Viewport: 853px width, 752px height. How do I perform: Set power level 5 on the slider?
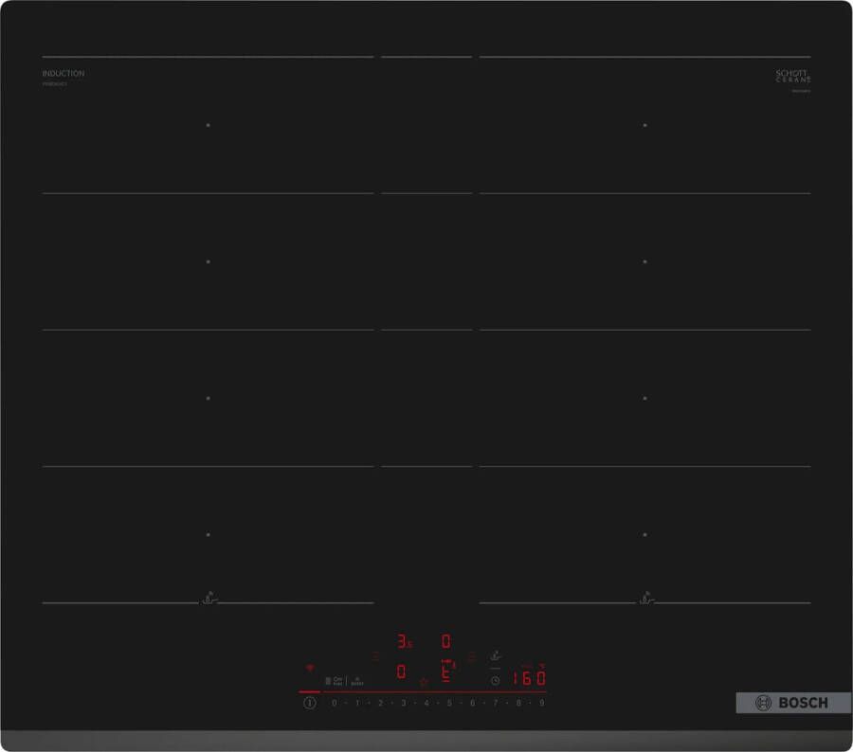[x=449, y=703]
